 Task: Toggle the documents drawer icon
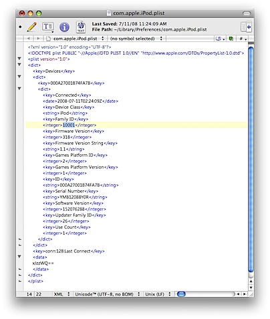246,27
